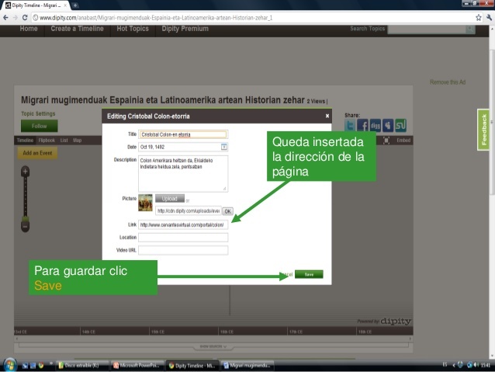495x372 pixels.
Task: Click the green Follow button
Action: pos(39,126)
